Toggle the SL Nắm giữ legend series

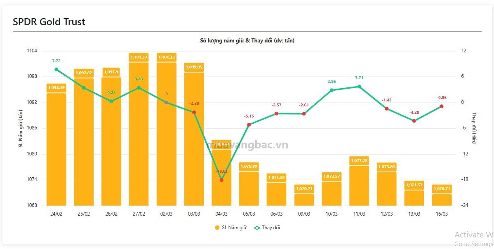(231, 228)
